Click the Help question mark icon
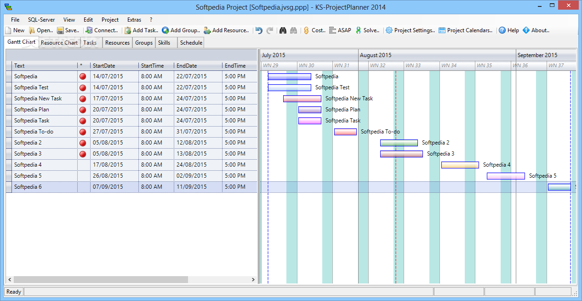Screen dimensions: 582x301 pos(502,30)
